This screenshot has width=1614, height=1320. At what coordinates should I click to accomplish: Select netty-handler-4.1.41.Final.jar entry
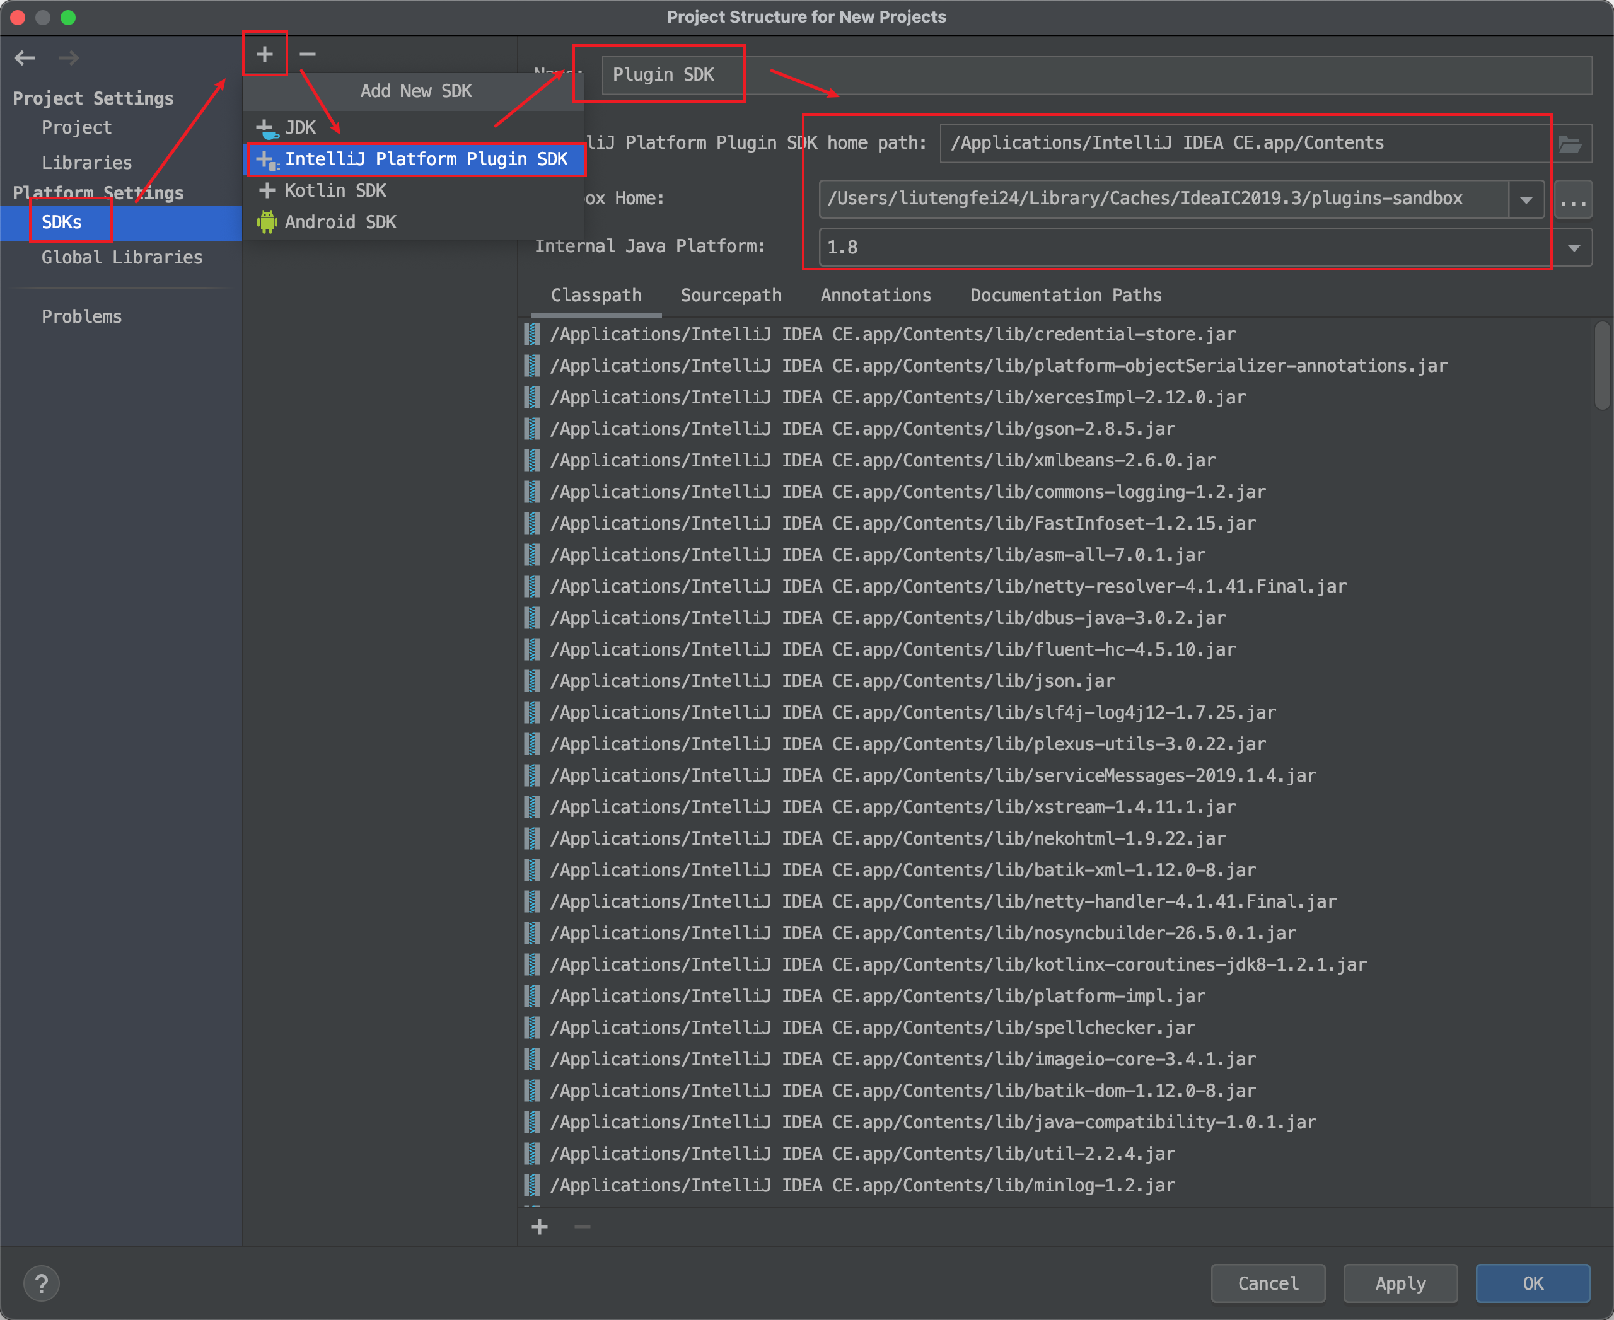(1057, 902)
